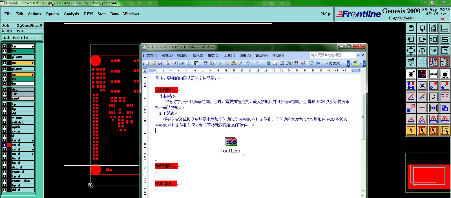The image size is (451, 198).
Task: Open the 简 Chinese conversion dropdown in Word
Action: pyautogui.click(x=201, y=63)
